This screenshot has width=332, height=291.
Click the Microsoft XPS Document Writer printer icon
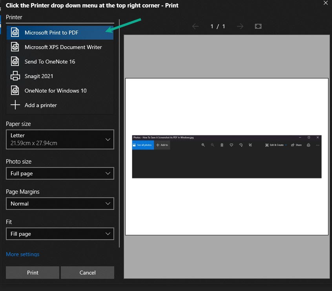15,47
